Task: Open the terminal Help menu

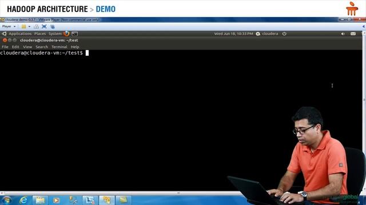Action: (x=75, y=47)
